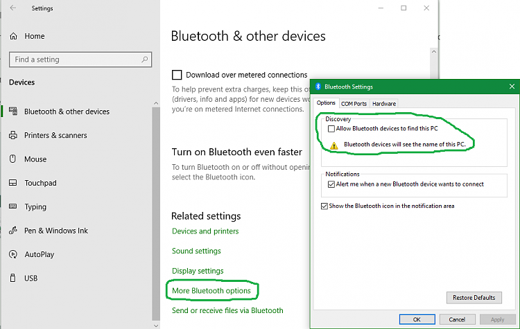Open More Bluetooth options link
The width and height of the screenshot is (520, 329).
pos(211,291)
